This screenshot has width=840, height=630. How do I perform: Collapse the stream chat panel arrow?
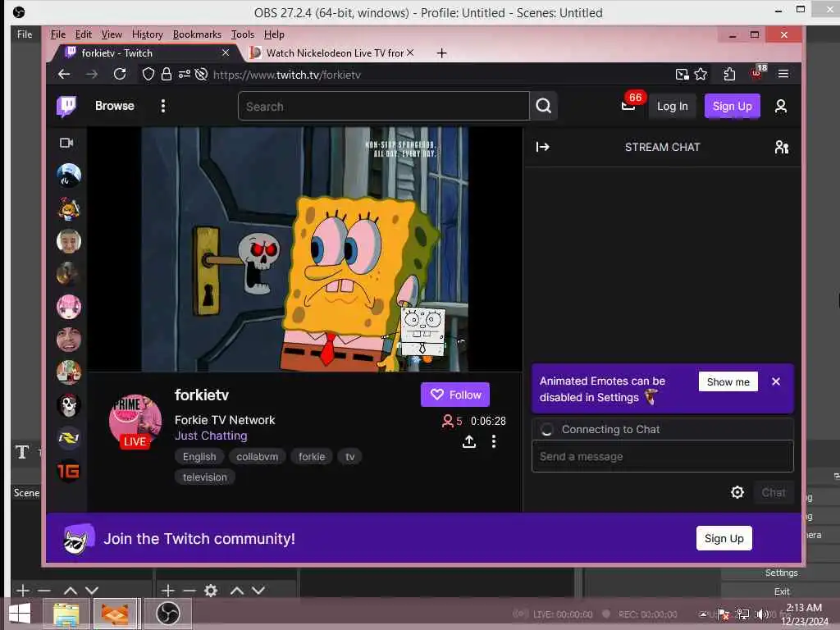[543, 147]
